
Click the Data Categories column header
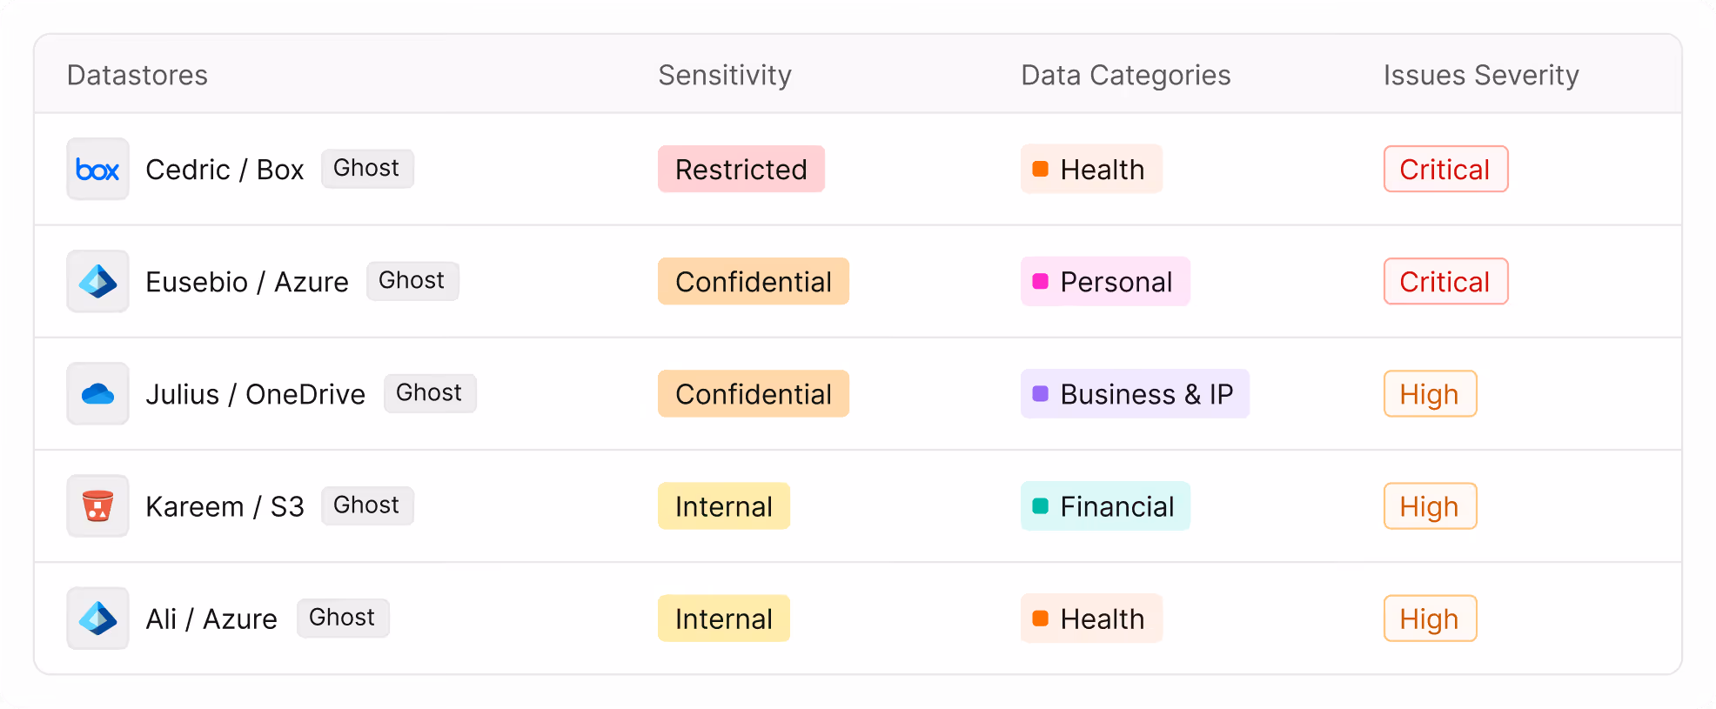click(x=1125, y=76)
